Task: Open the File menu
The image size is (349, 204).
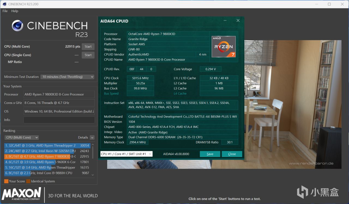Action: [5, 11]
